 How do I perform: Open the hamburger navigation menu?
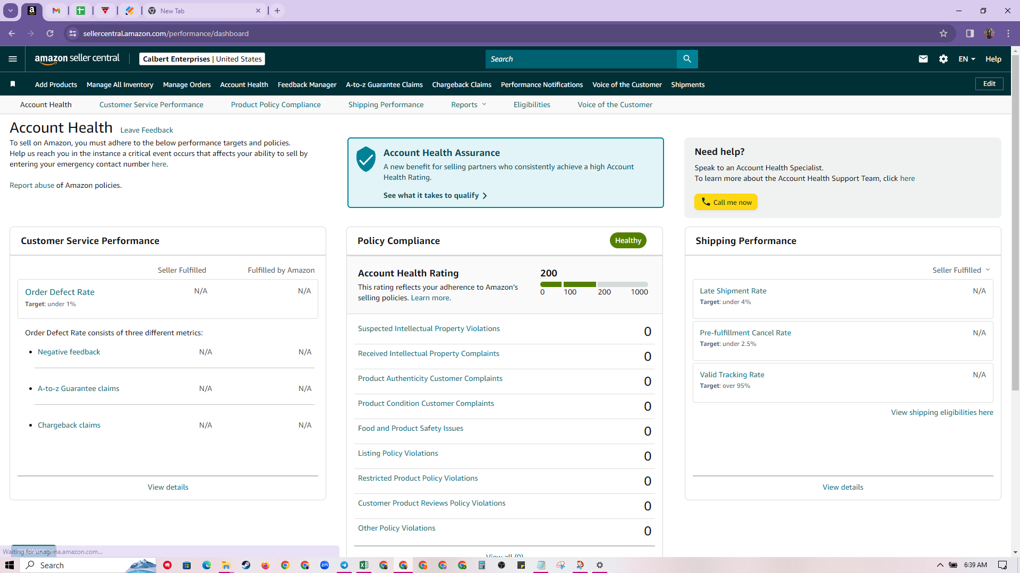click(13, 59)
